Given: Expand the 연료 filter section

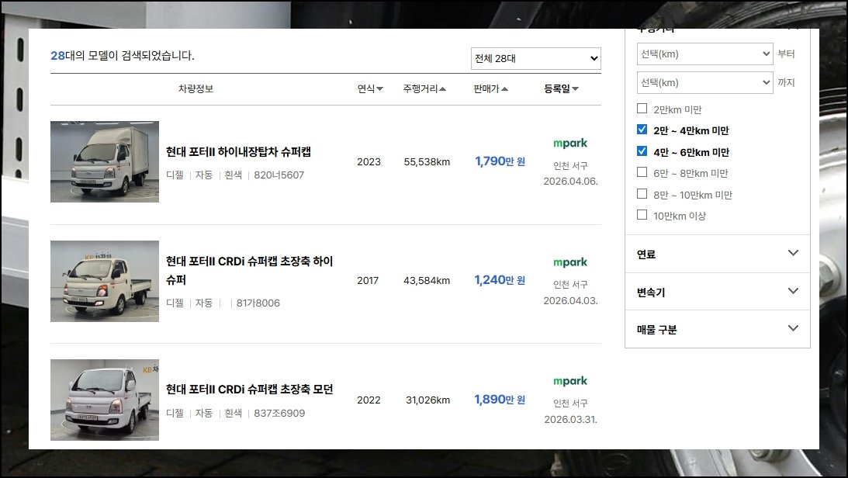Looking at the screenshot, I should click(x=717, y=254).
